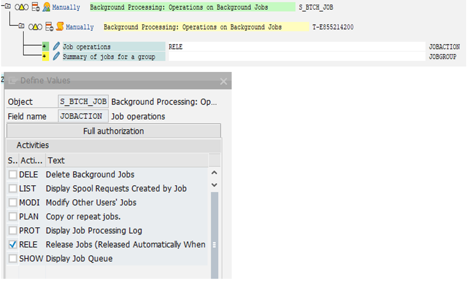Click the green Background Processing object text

pos(193,7)
